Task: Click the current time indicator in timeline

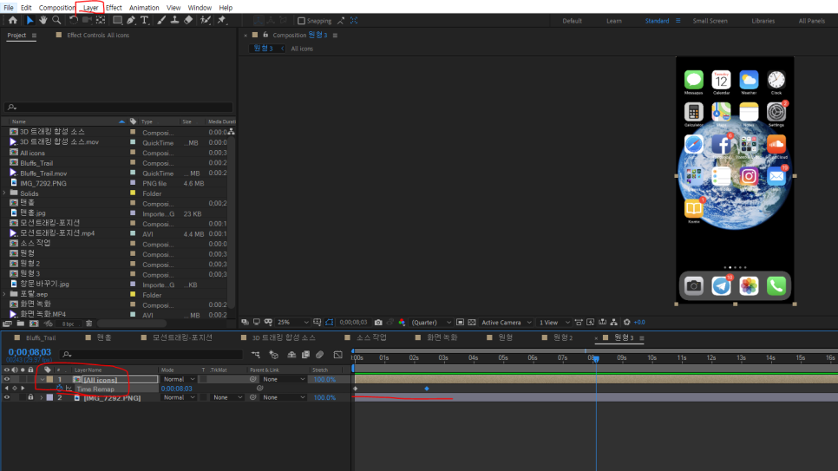Action: (x=596, y=359)
